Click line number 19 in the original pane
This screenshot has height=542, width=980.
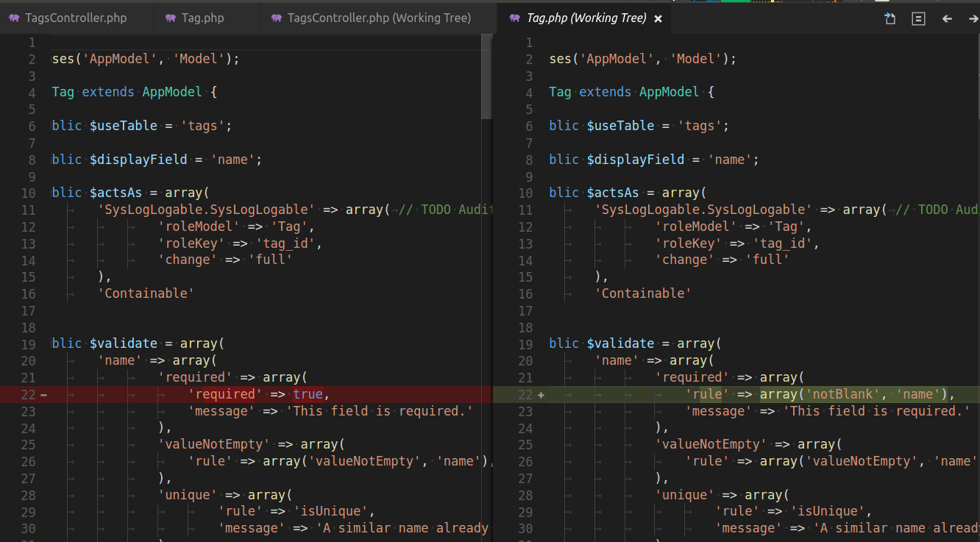coord(28,343)
